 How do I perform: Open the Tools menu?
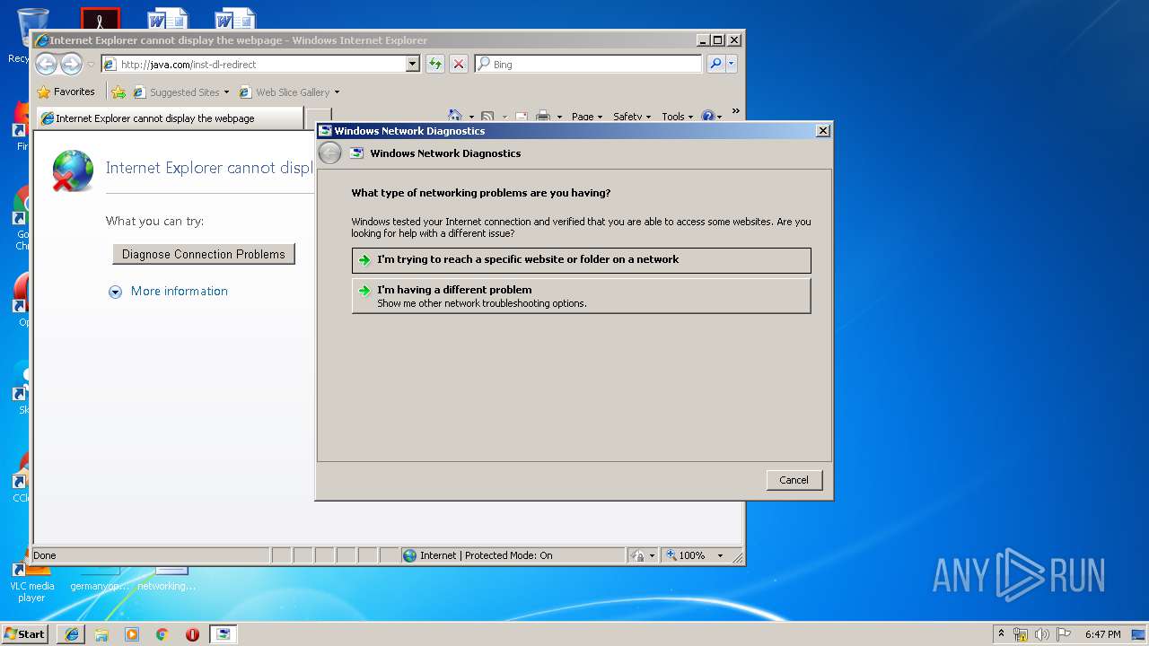coord(677,117)
